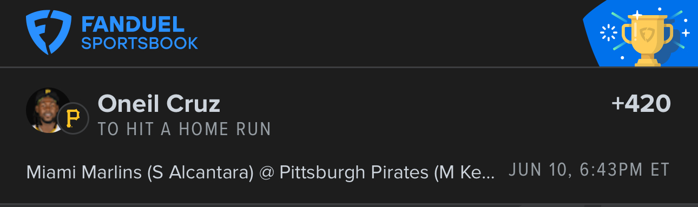Expand the truncated 'M Ke...' pitcher text

(464, 172)
